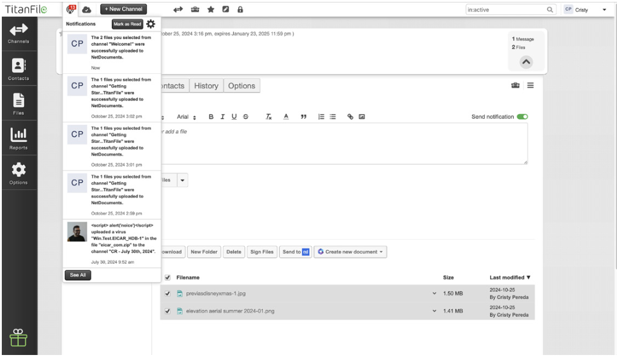Viewport: 617px width, 358px height.
Task: Sort by Last modified column
Action: pyautogui.click(x=510, y=278)
